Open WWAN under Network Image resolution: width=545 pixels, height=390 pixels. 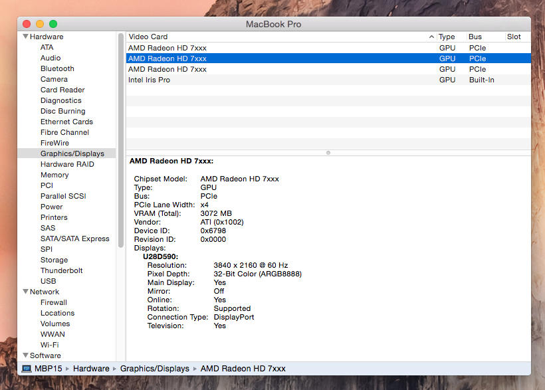(x=53, y=334)
